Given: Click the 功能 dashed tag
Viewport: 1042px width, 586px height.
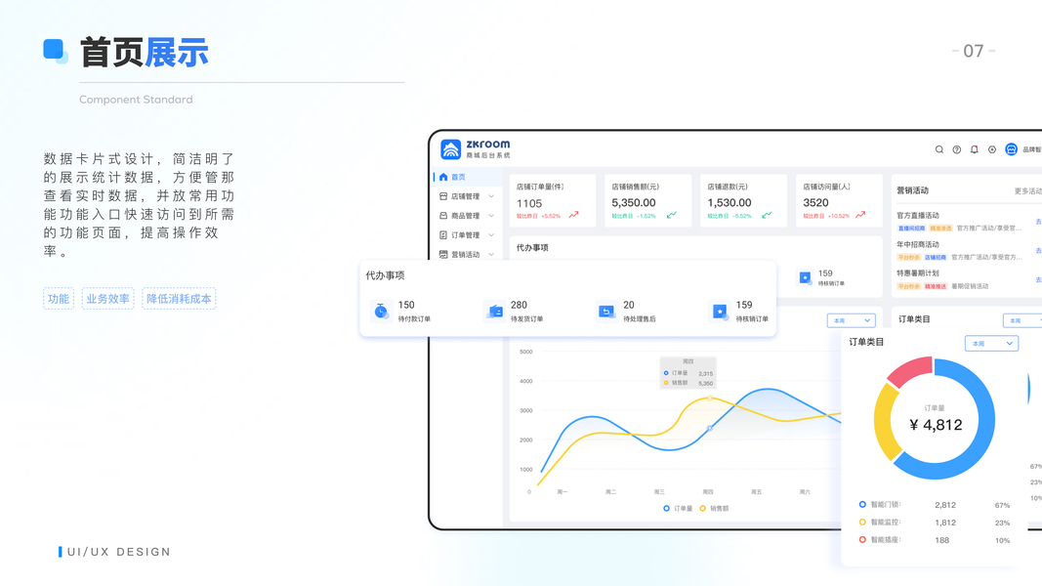Looking at the screenshot, I should 59,299.
